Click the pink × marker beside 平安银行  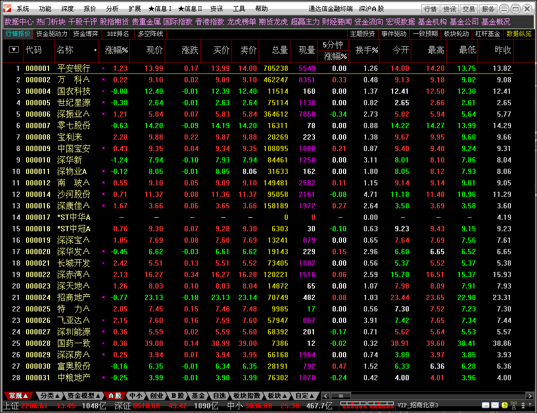click(x=103, y=68)
